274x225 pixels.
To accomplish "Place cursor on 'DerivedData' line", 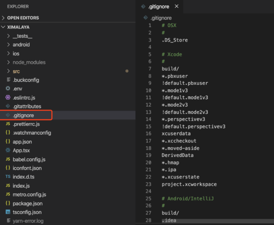I will point(178,155).
